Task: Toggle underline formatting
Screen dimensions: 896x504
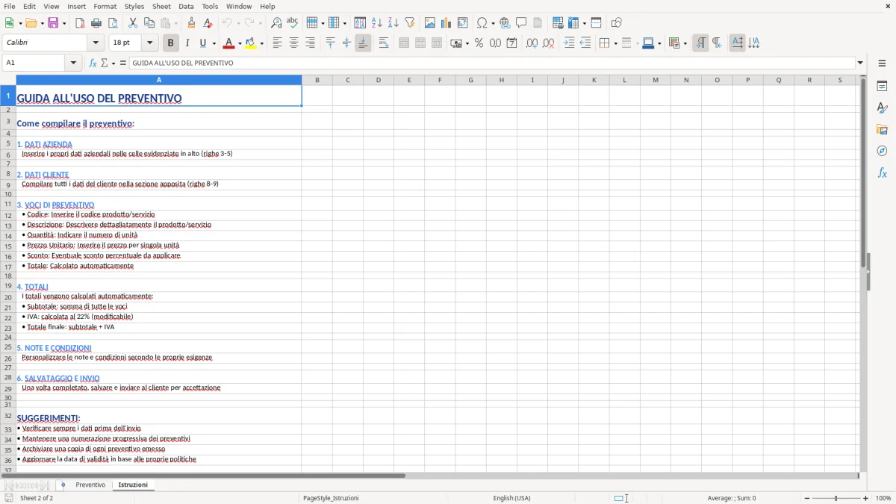Action: (x=202, y=43)
